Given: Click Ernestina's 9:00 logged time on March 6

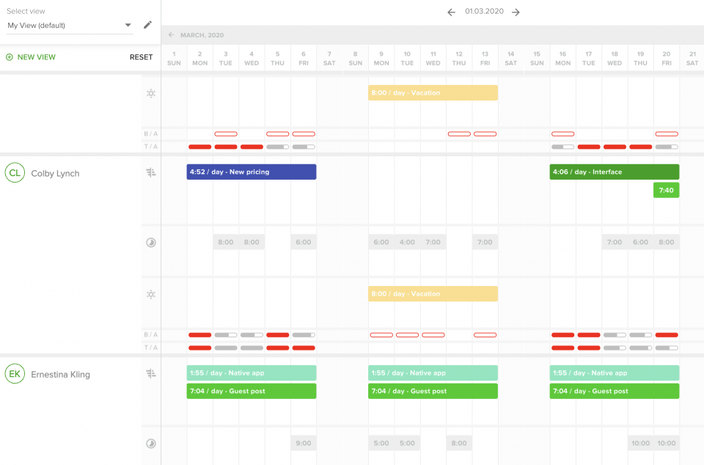Looking at the screenshot, I should [304, 444].
